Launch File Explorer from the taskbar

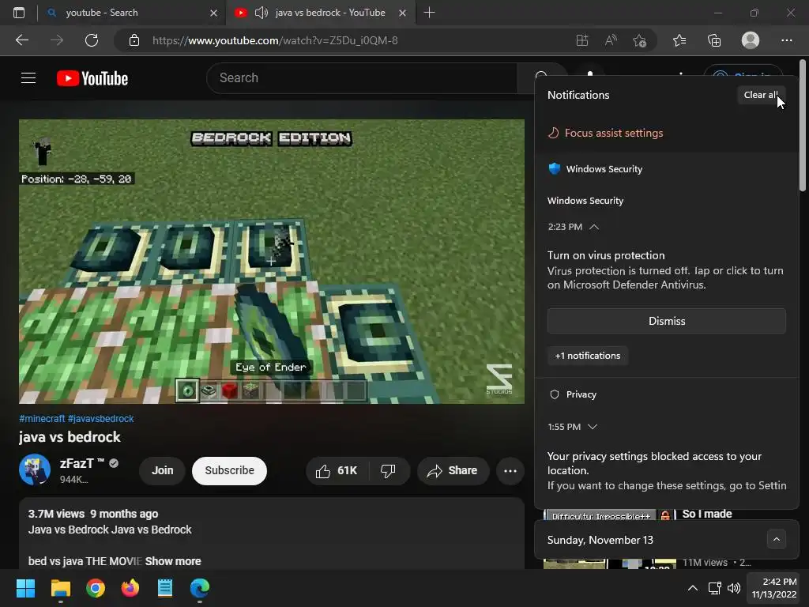(60, 588)
